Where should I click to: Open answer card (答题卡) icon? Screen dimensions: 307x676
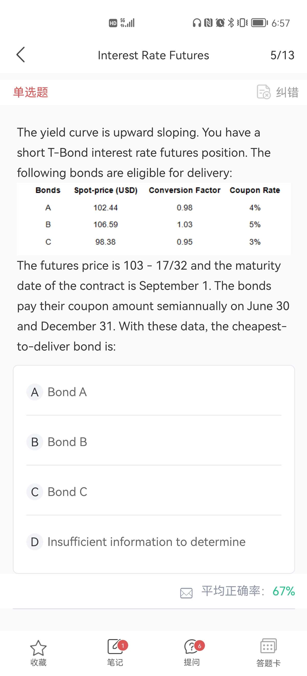(268, 646)
